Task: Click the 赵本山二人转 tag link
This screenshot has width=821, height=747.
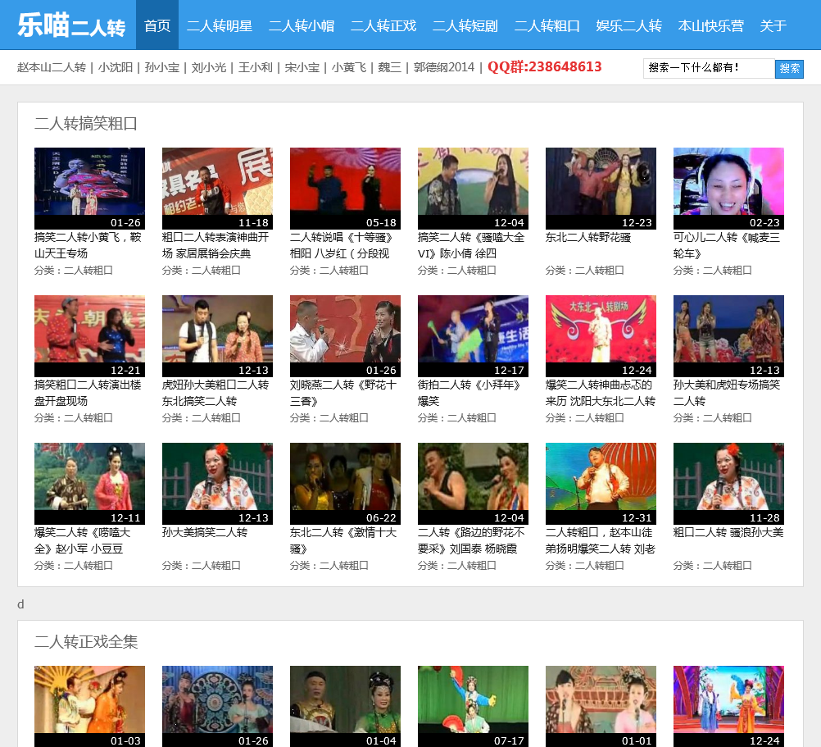Action: point(52,67)
